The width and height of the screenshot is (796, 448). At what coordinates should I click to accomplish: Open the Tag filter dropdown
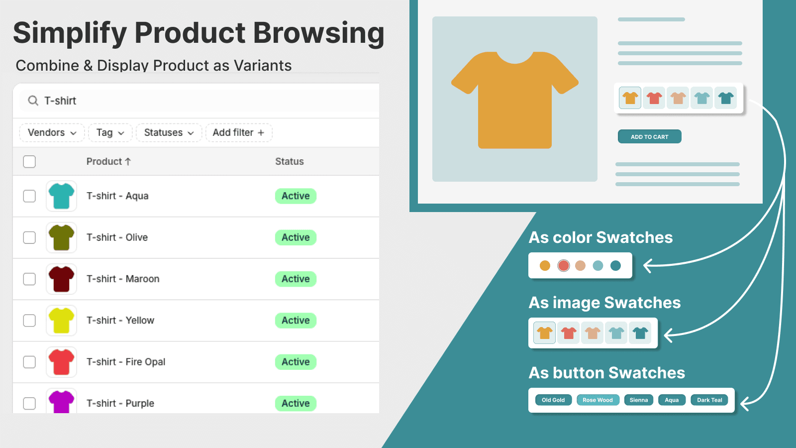(110, 133)
